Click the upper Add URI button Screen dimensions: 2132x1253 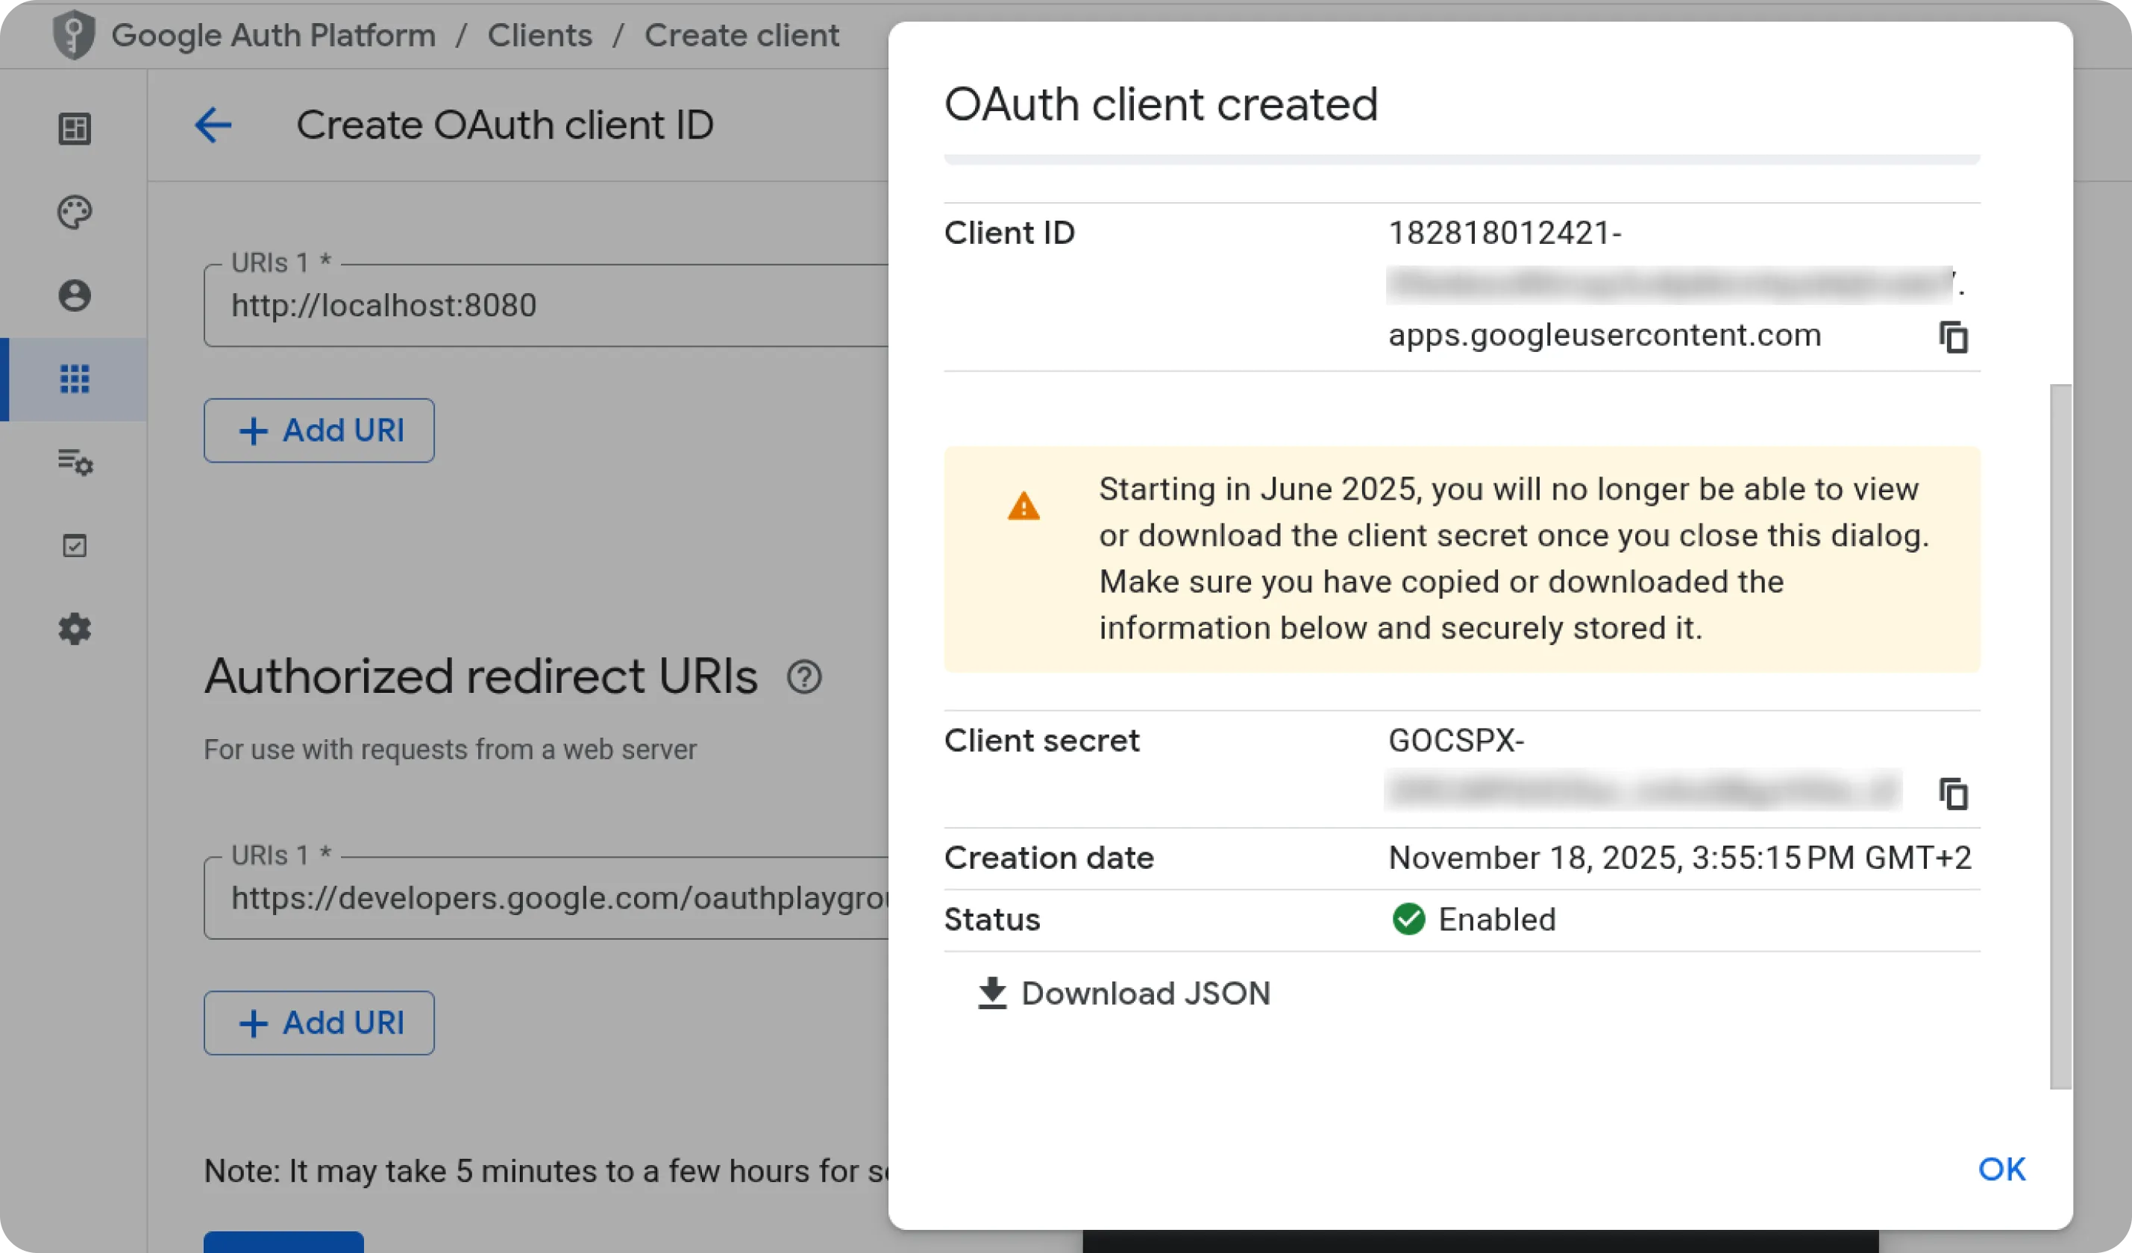319,430
